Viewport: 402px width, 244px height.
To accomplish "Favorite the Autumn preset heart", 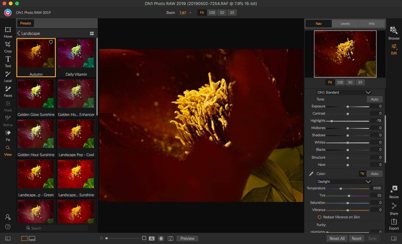I will tap(51, 42).
